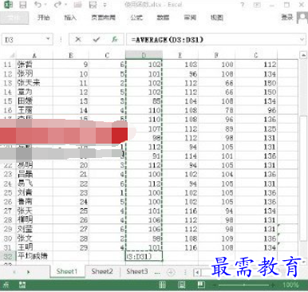Switch to the 插入 ribbon tab
The height and width of the screenshot is (292, 308).
pos(70,18)
